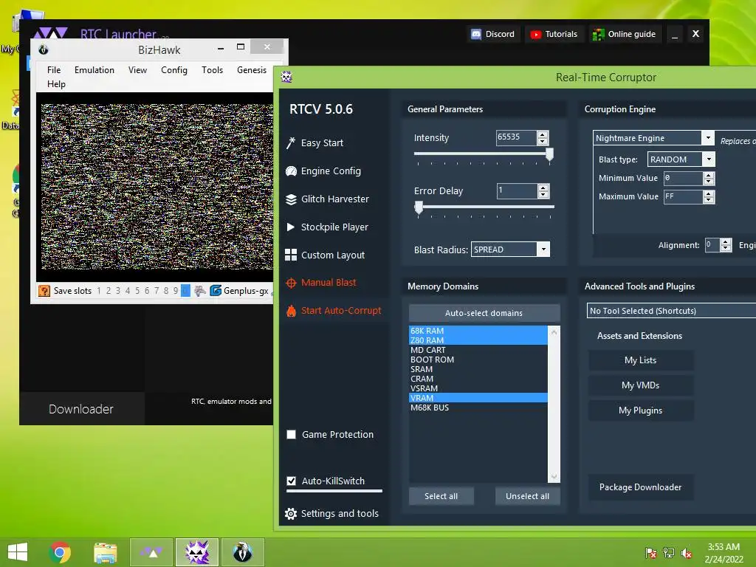Open Easy Start wand icon
The width and height of the screenshot is (756, 567).
(x=291, y=142)
